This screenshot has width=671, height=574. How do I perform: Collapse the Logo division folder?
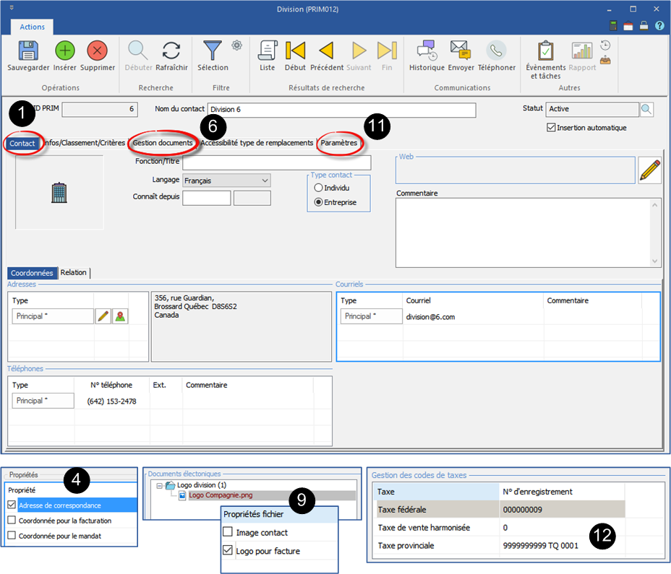click(159, 485)
